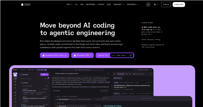The image size is (203, 107).
Task: Click the magnifier icon in preview sidebar
Action: click(x=15, y=99)
